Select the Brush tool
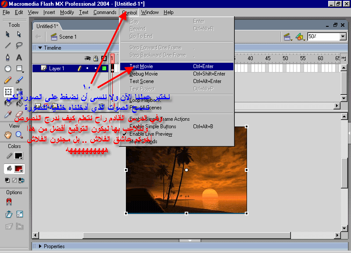 [x=19, y=80]
